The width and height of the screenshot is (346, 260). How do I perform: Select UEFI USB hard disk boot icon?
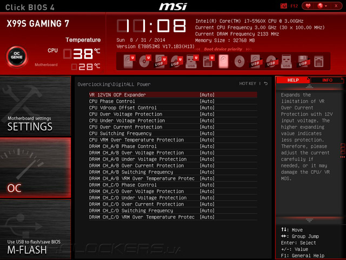pyautogui.click(x=161, y=61)
